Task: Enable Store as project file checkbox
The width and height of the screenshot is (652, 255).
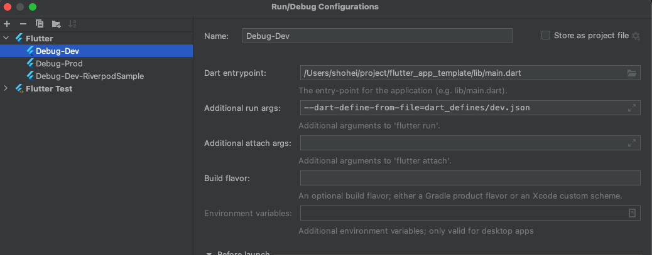Action: [x=546, y=36]
